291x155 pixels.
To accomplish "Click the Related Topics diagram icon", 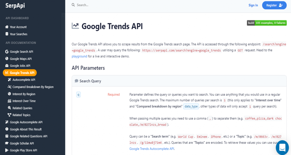I will [9, 115].
